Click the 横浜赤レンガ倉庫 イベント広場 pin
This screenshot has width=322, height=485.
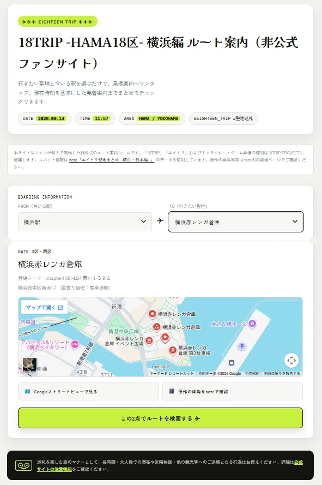tap(149, 341)
